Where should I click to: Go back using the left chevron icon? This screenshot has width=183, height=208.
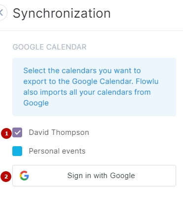tap(2, 12)
